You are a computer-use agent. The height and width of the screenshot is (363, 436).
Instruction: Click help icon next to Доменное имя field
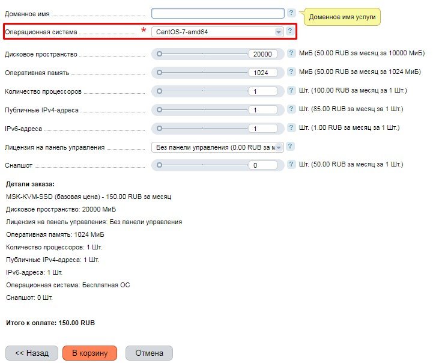291,13
